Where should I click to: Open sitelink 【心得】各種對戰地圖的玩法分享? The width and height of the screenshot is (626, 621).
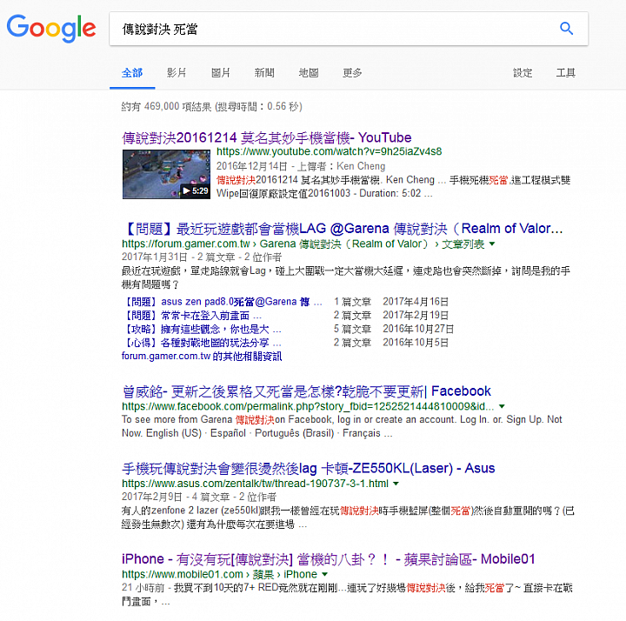tap(202, 343)
